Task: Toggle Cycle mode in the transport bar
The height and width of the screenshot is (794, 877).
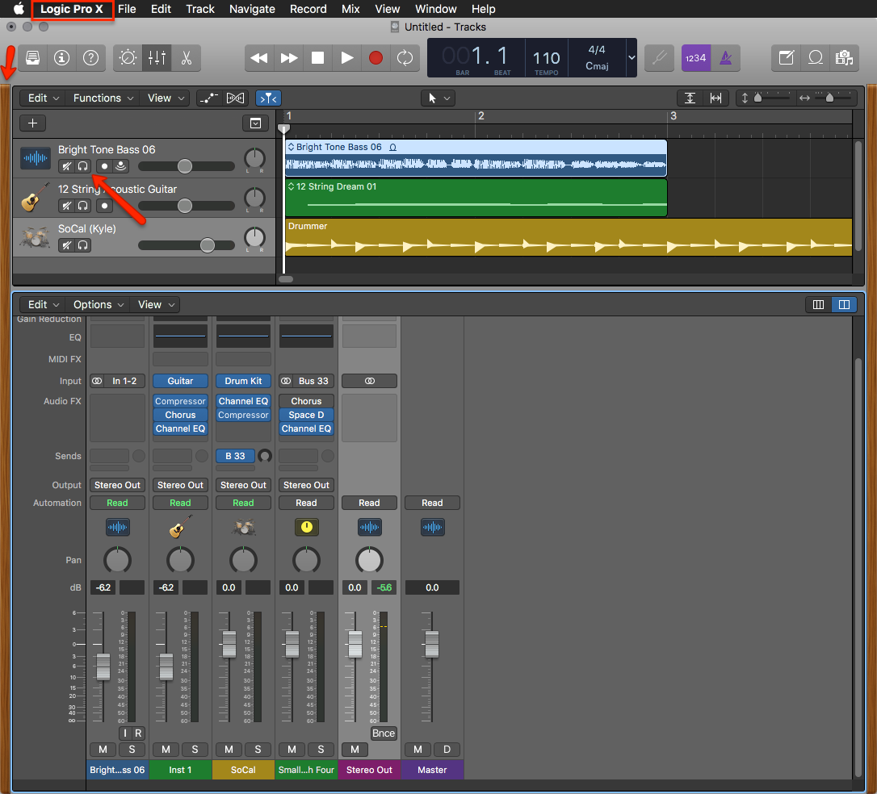Action: (x=405, y=58)
